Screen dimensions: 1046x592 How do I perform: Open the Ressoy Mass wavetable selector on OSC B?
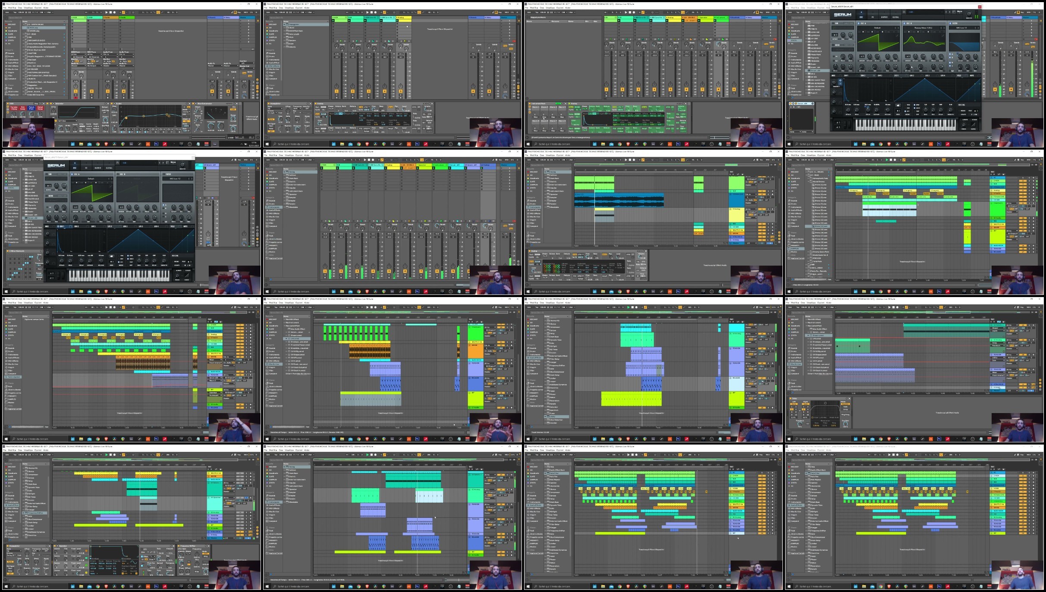click(x=923, y=28)
